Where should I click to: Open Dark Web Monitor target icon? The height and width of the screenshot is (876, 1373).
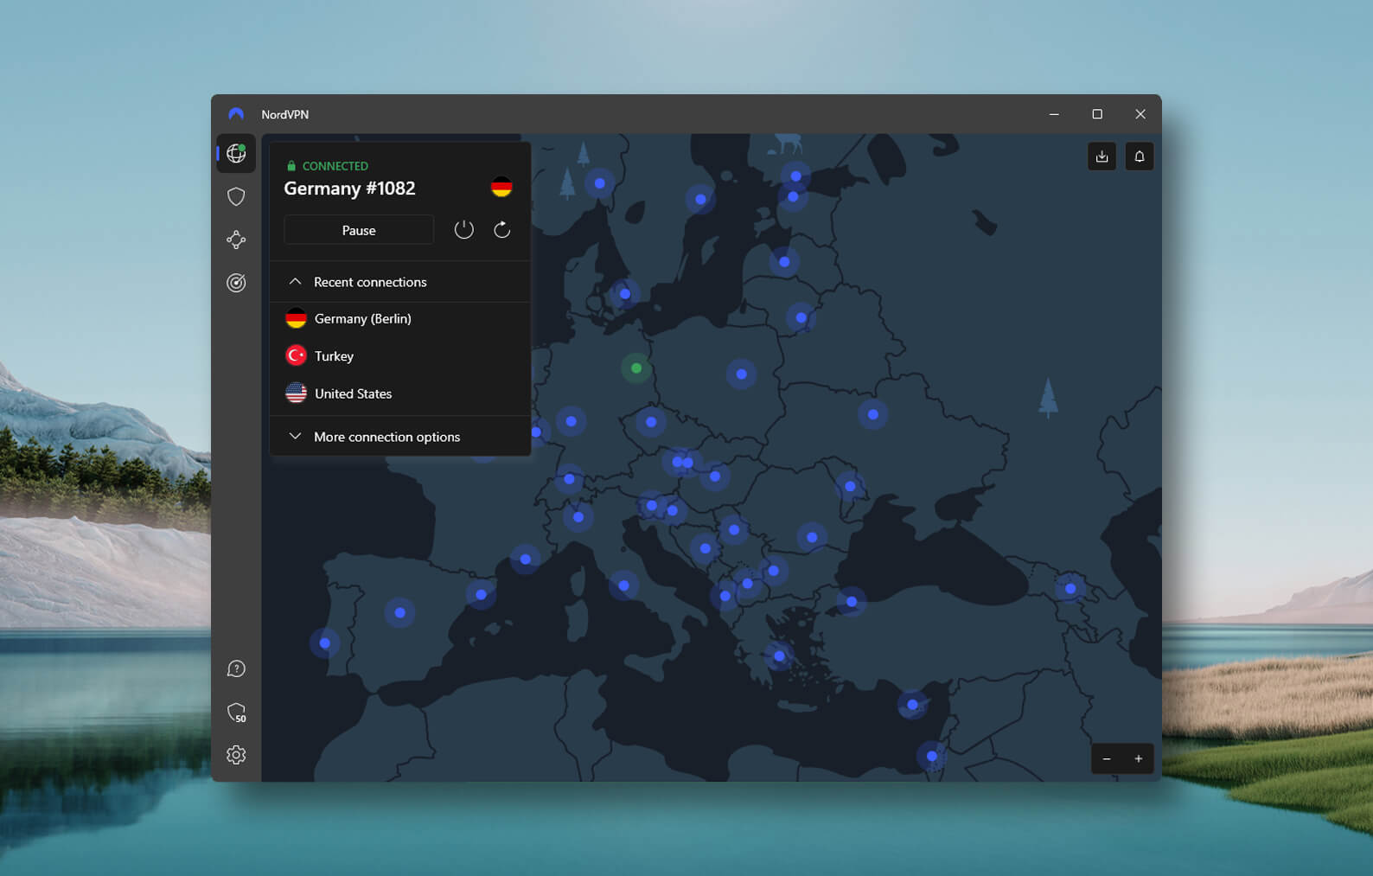[236, 283]
